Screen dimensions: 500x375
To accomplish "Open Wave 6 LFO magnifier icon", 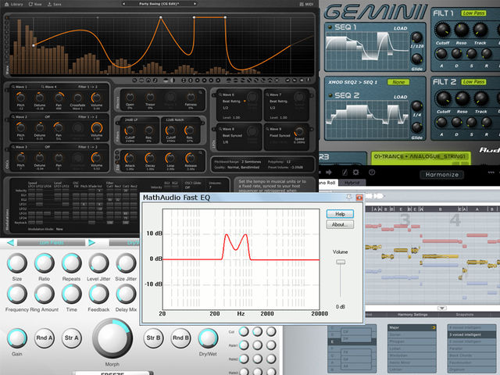I will (x=220, y=95).
